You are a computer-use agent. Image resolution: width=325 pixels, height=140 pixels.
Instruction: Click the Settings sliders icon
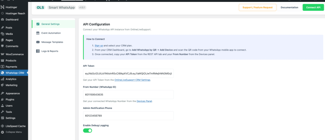[x=3, y=118]
